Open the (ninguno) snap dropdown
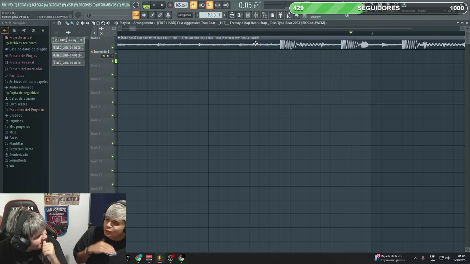470x264 pixels. (185, 15)
